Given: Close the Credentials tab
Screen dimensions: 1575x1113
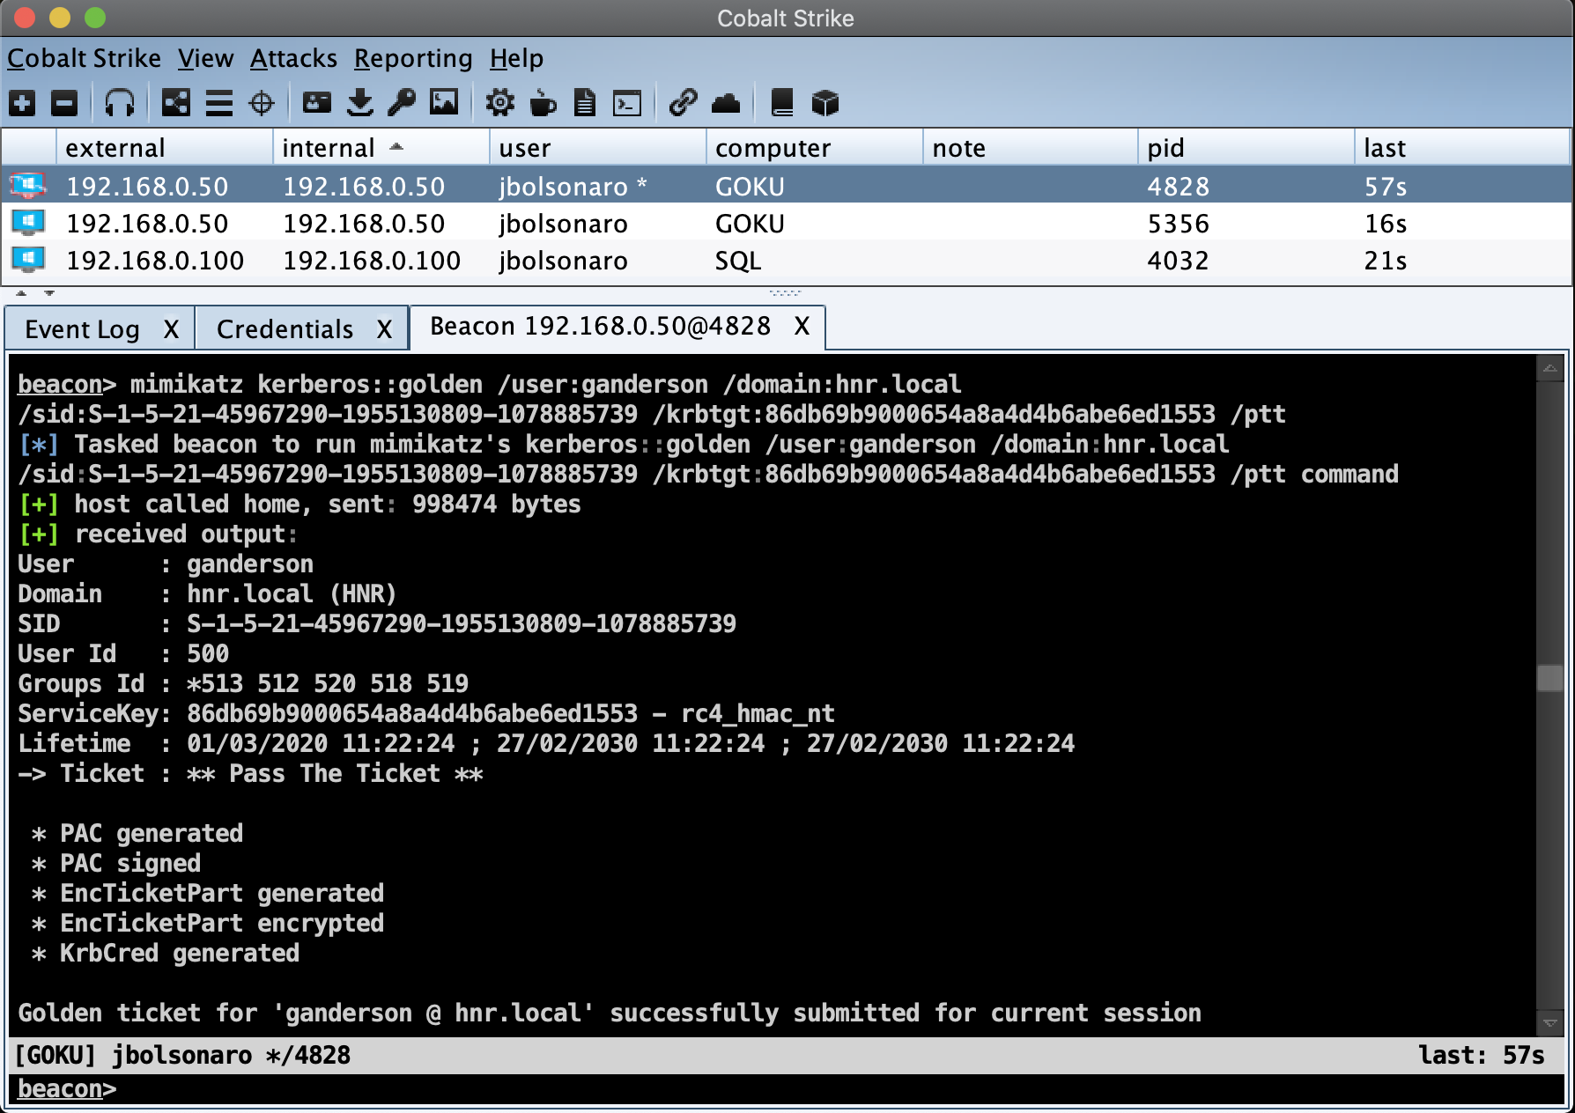Looking at the screenshot, I should click(x=385, y=329).
